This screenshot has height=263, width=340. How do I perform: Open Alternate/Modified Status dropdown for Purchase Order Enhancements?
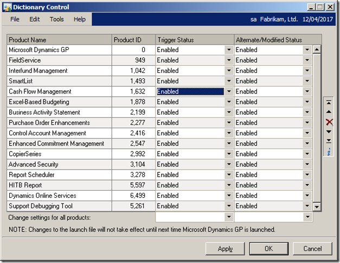307,123
